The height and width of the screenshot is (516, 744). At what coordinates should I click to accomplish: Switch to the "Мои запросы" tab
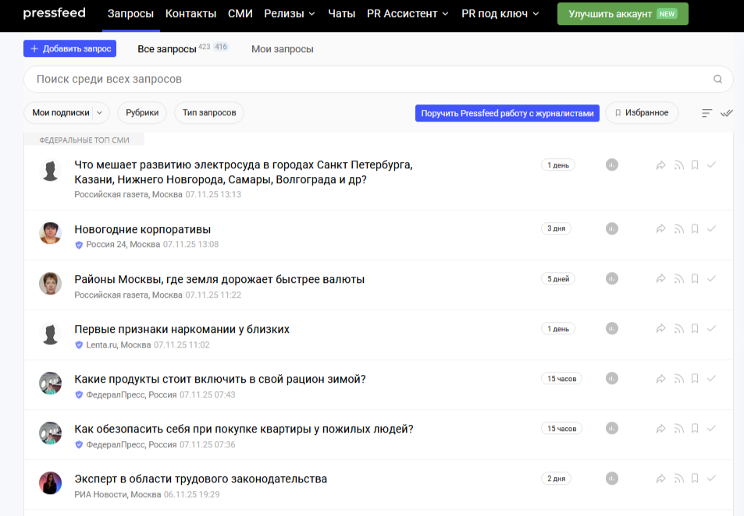click(283, 48)
